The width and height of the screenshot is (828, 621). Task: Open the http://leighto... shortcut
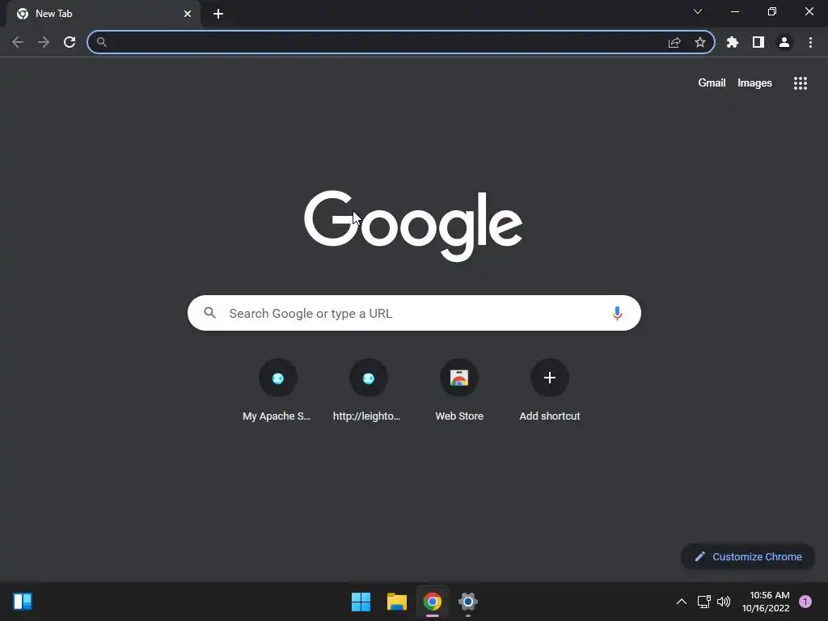[x=368, y=390]
